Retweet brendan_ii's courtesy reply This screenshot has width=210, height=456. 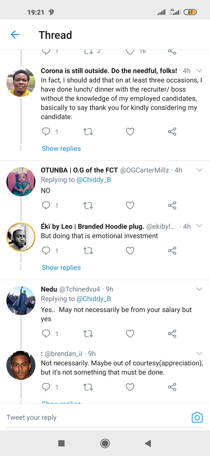(x=88, y=387)
